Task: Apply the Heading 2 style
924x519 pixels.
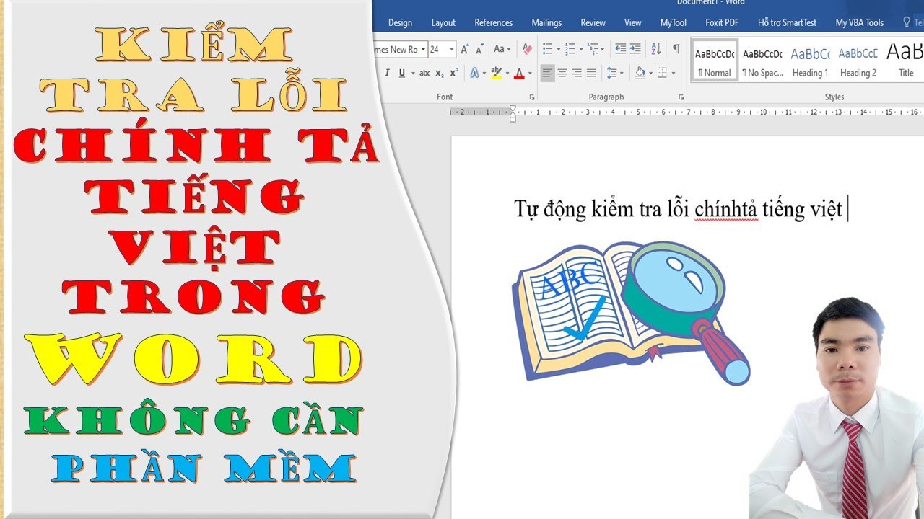Action: (x=858, y=60)
